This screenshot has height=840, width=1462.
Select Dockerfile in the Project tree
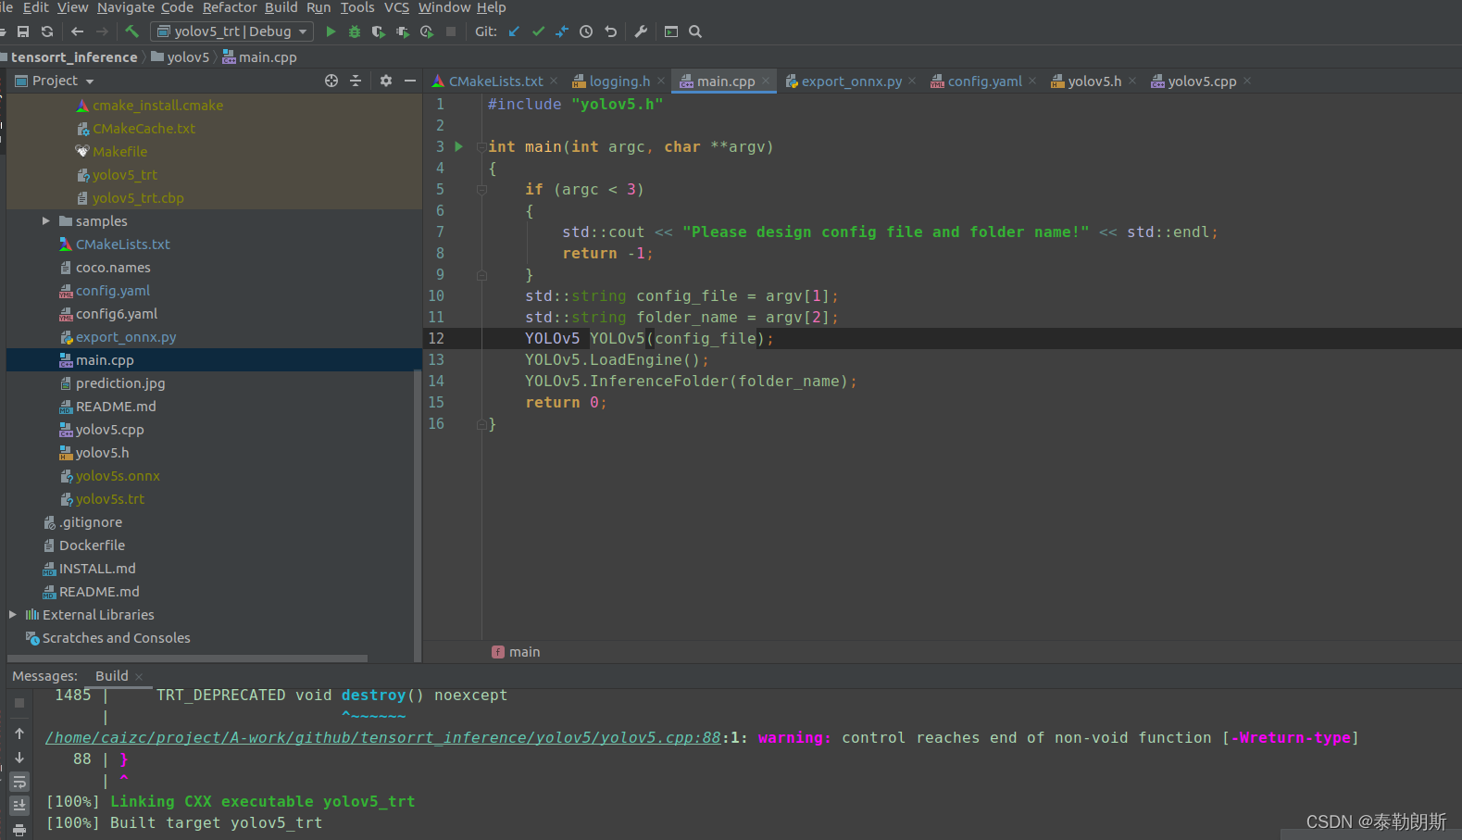[x=92, y=545]
